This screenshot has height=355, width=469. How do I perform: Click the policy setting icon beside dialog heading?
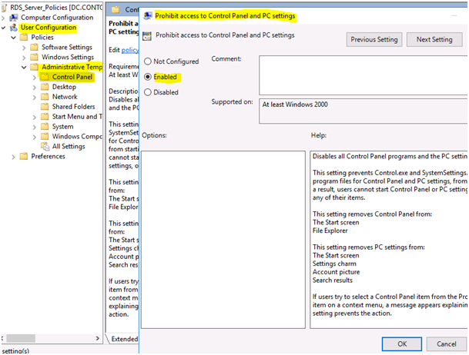point(147,35)
